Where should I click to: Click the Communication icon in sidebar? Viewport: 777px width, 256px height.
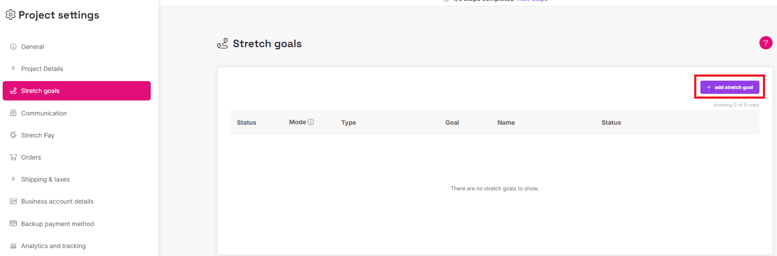[x=13, y=113]
